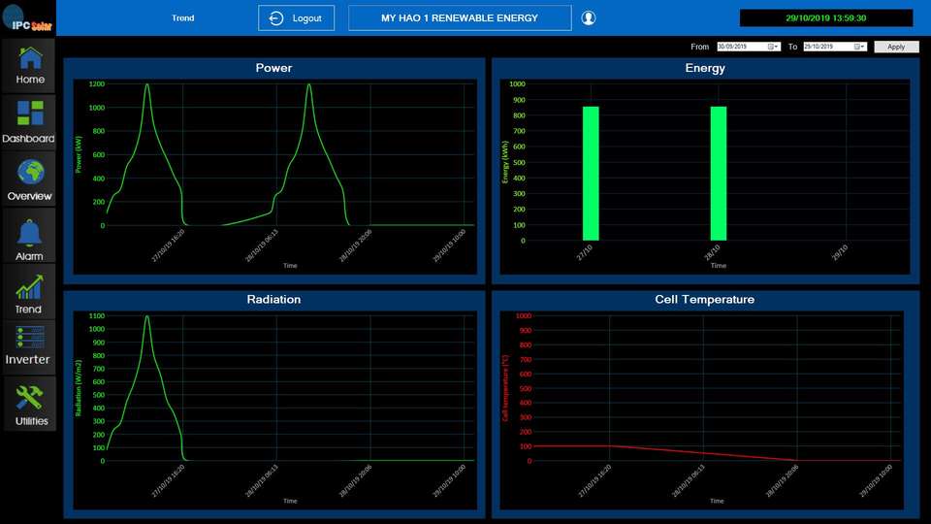Open the To date calendar dropdown
The width and height of the screenshot is (931, 524).
[x=860, y=47]
